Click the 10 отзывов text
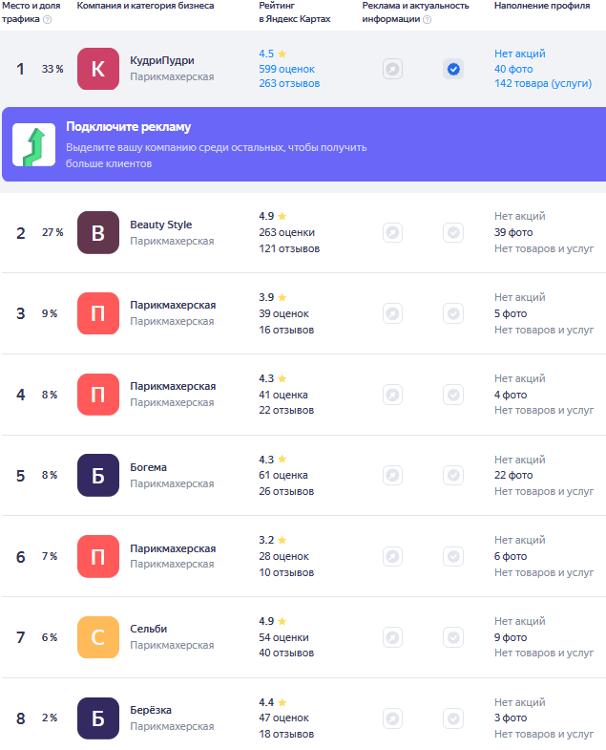Screen dimensions: 606x750 286,572
